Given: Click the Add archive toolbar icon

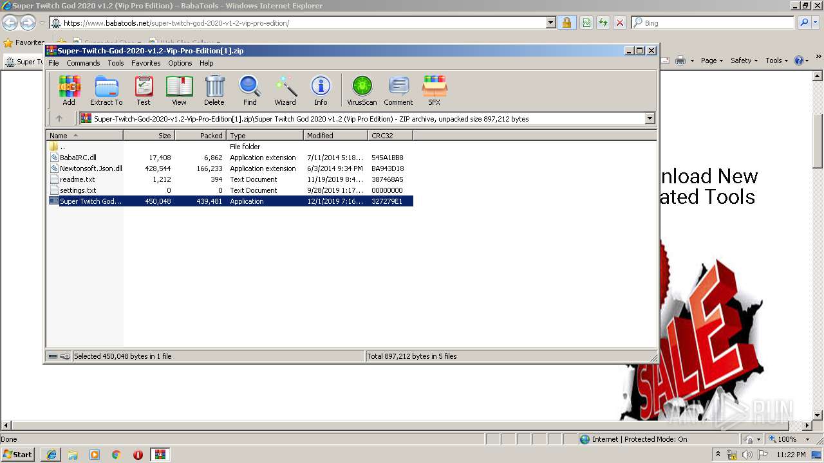Looking at the screenshot, I should point(69,90).
